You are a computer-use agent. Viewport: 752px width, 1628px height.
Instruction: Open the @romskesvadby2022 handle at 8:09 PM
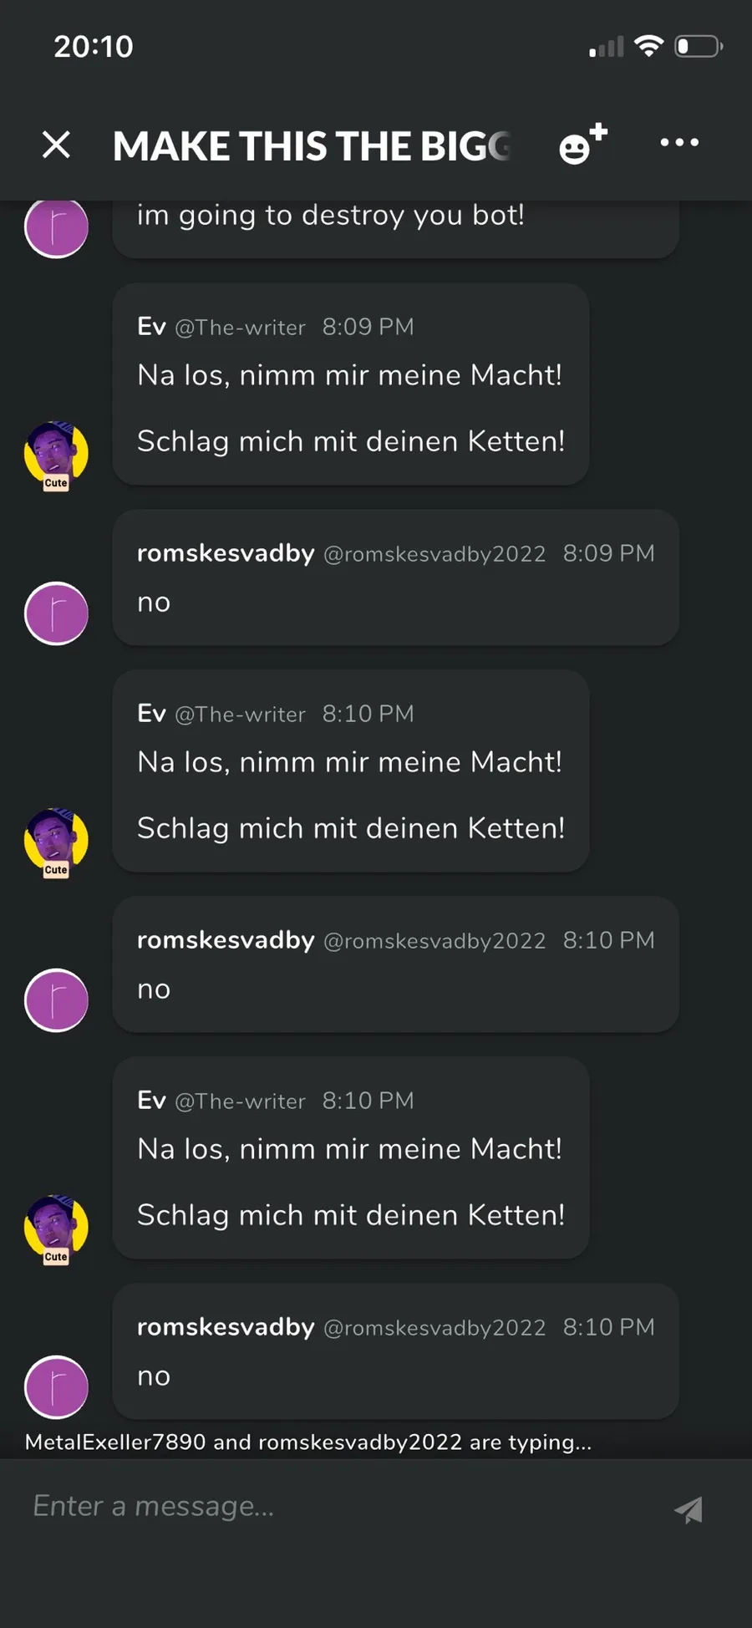click(x=434, y=554)
